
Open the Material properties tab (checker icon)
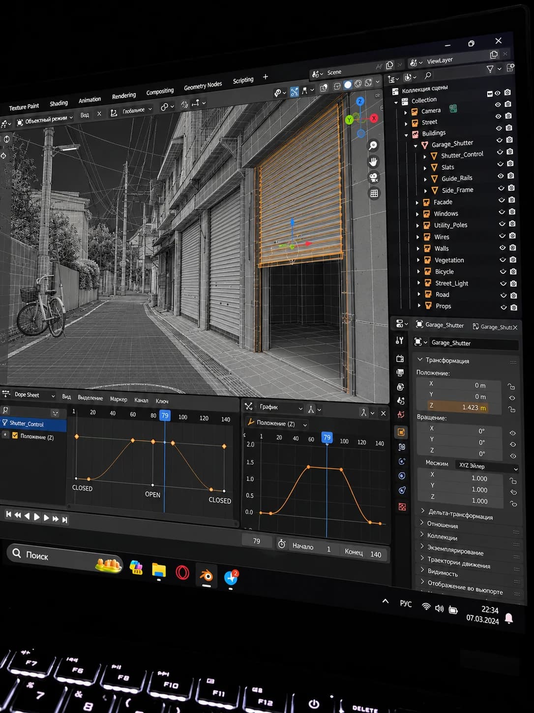coord(402,507)
